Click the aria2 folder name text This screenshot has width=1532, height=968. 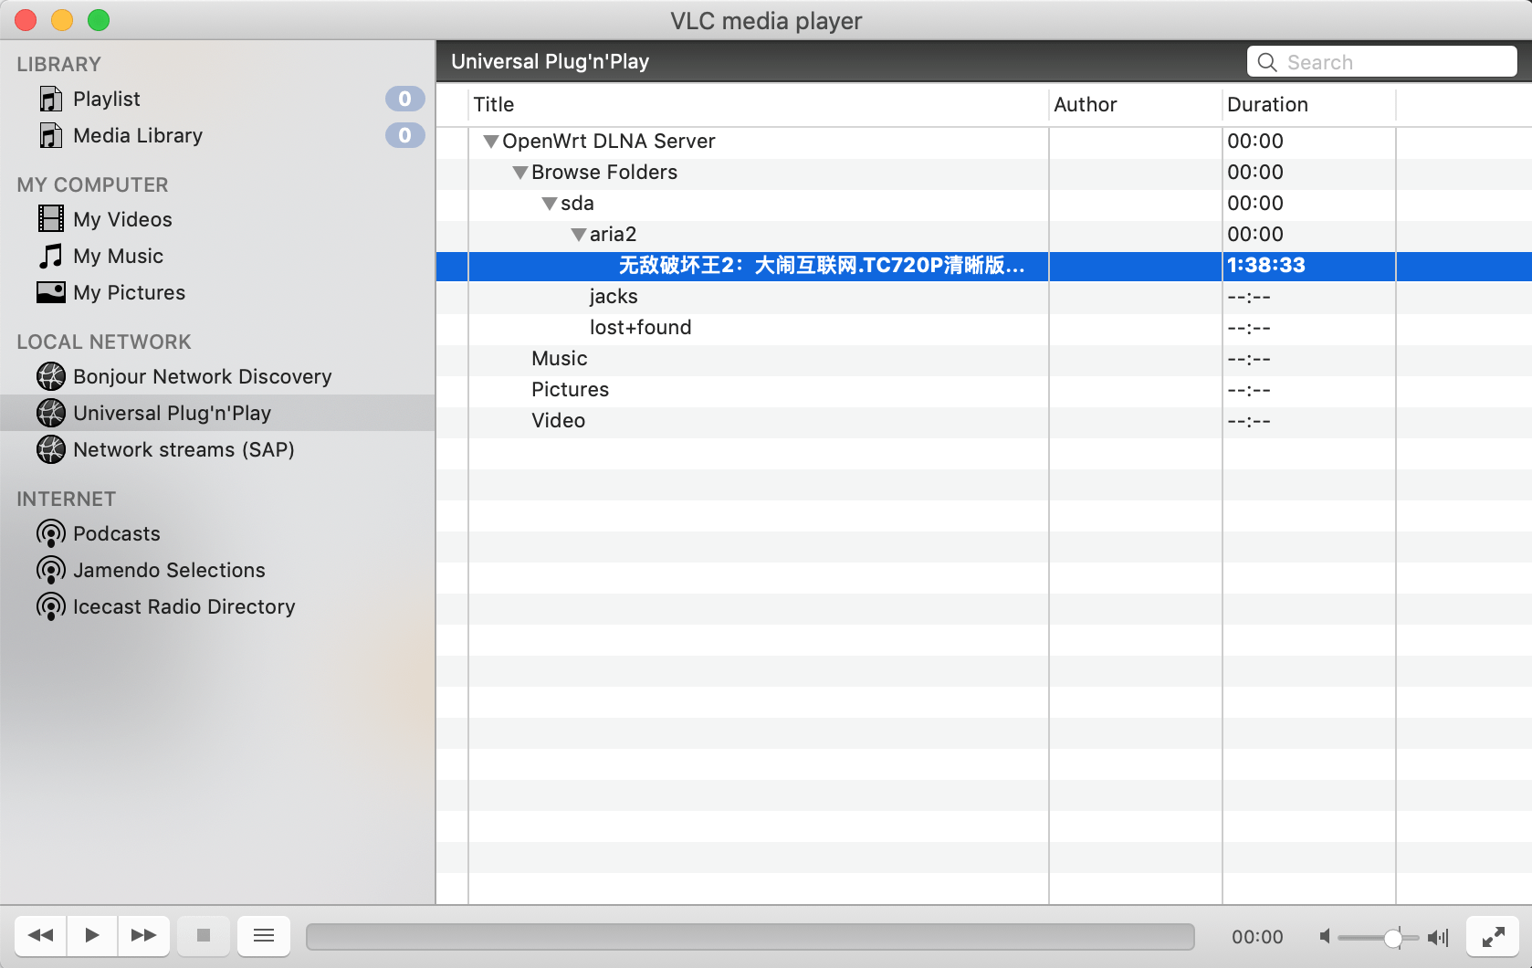tap(613, 235)
